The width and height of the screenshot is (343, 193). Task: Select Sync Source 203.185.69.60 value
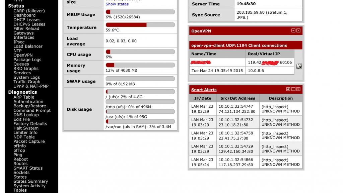click(x=262, y=15)
